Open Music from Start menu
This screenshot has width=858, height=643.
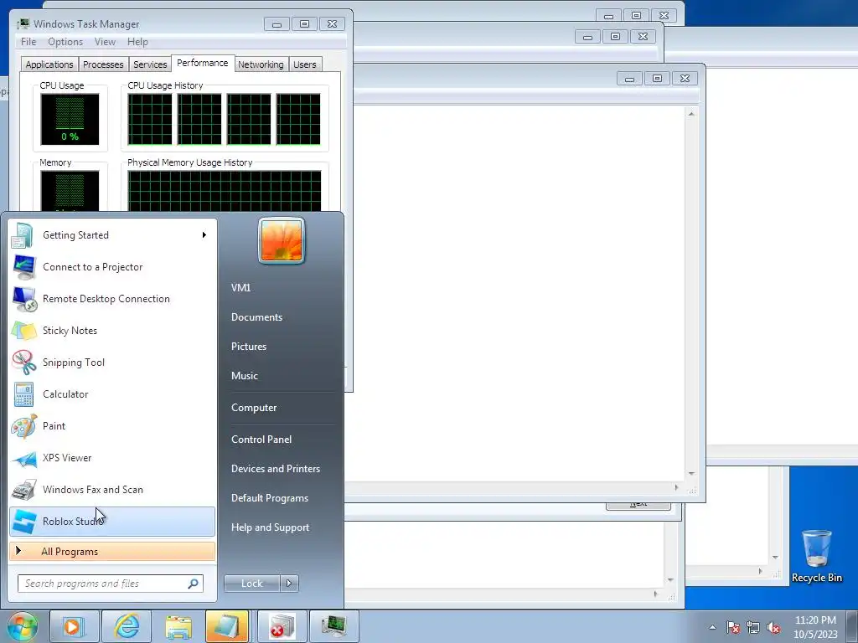coord(244,376)
